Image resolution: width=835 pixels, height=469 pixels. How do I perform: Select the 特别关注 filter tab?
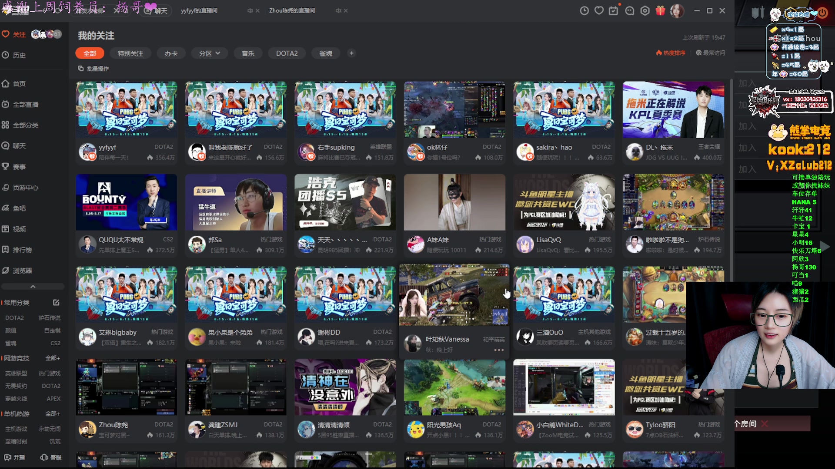click(130, 53)
